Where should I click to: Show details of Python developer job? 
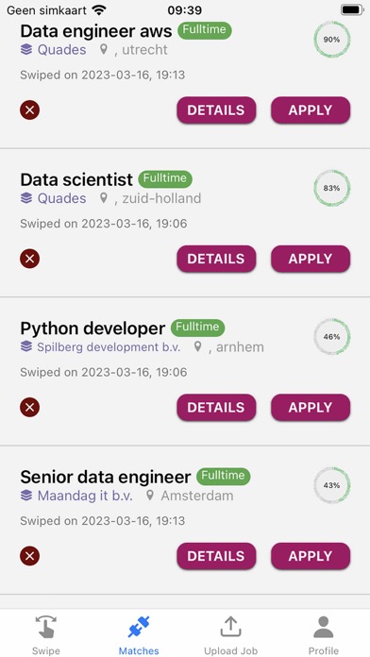tap(216, 407)
